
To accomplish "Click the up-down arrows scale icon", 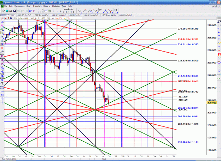I will coord(219,29).
